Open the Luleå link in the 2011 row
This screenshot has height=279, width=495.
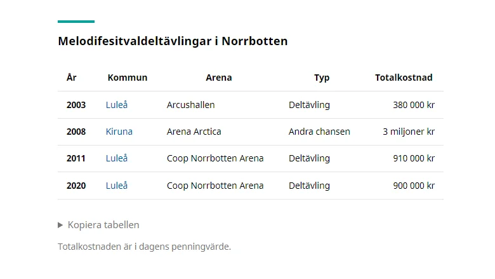coord(117,158)
